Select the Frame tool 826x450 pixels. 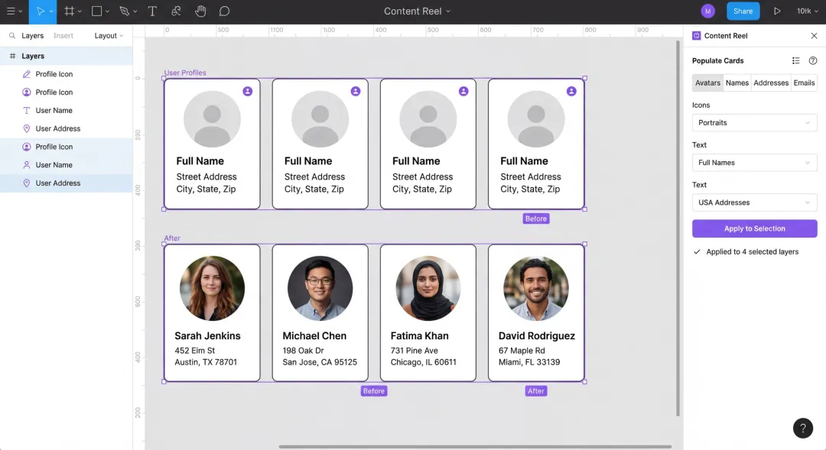(x=70, y=11)
